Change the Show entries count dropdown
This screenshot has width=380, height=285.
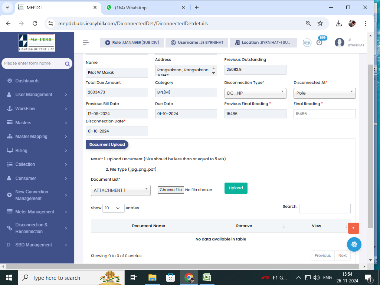click(114, 208)
